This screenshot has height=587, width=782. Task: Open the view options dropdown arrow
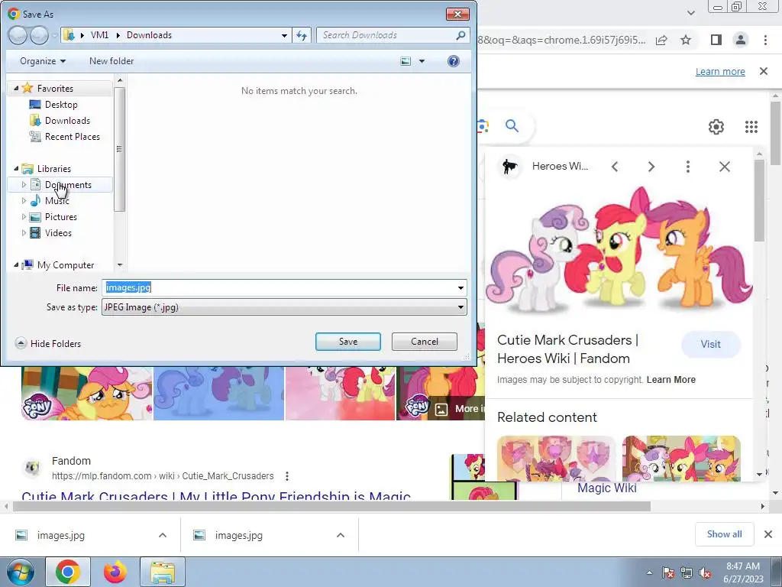pos(422,61)
